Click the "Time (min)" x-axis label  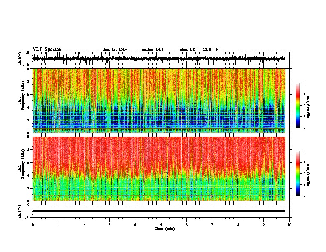165,229
